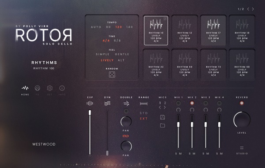Mute the Mix 4 channel
Screen dimensions: 265x168
(222, 153)
